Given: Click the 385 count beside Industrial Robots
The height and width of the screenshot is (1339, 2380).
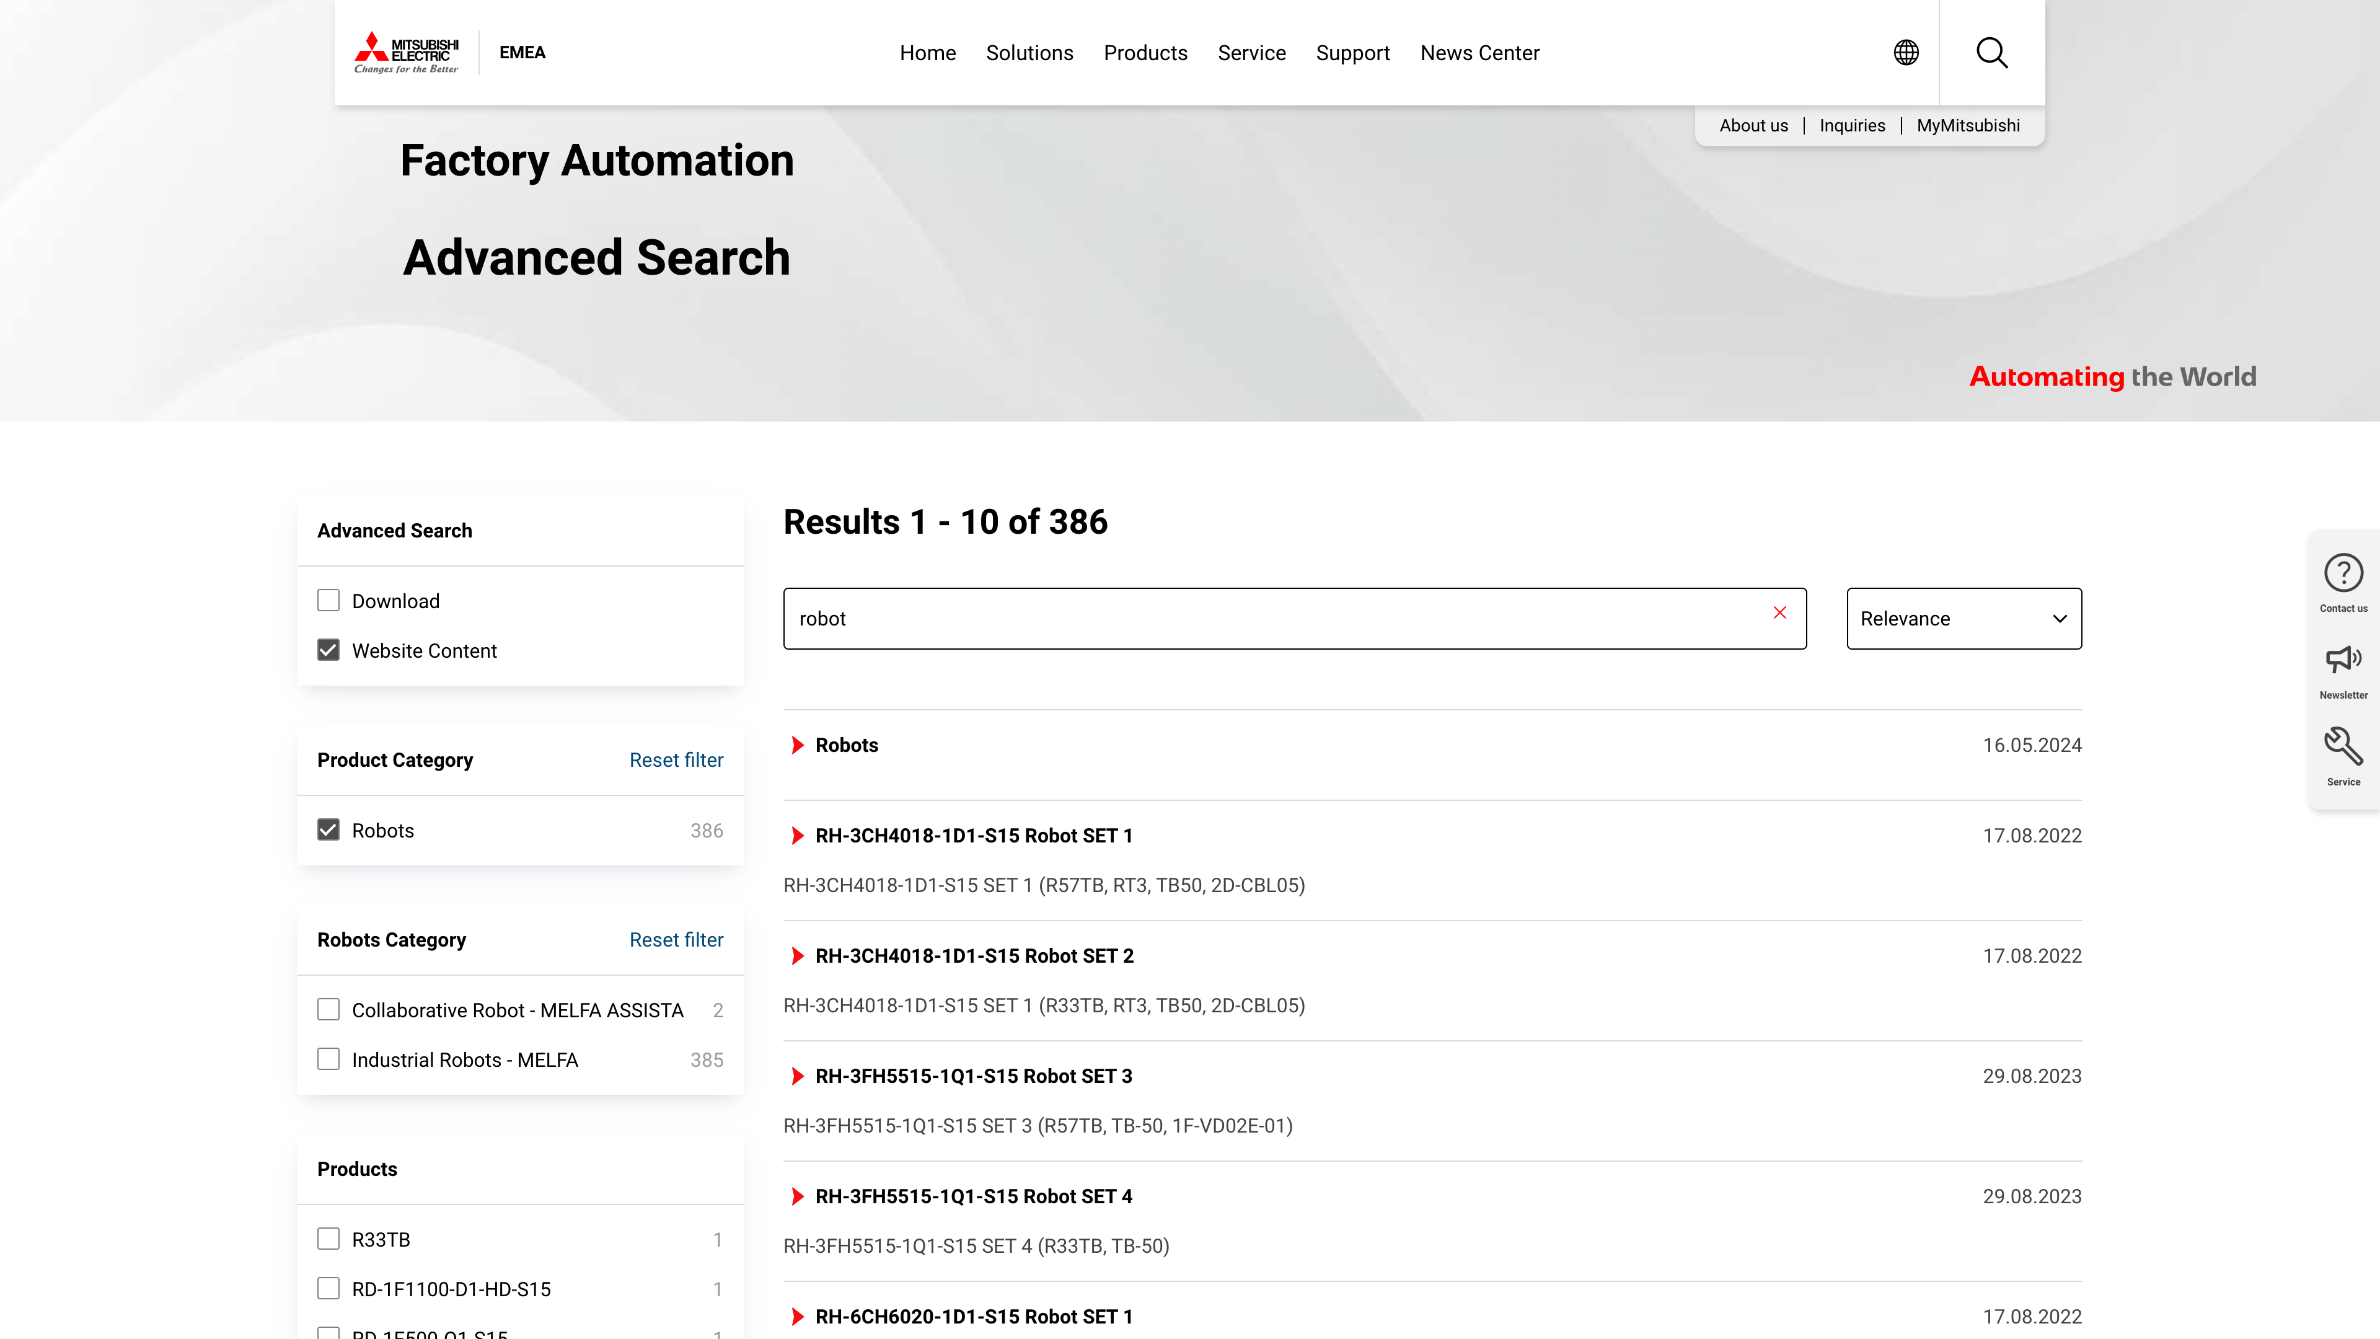Looking at the screenshot, I should coord(707,1059).
